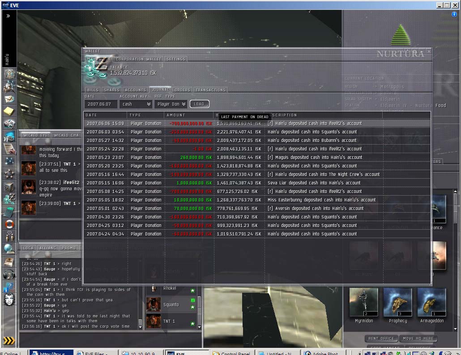Open the Market sidebar icon
Image resolution: width=461 pixels, height=355 pixels.
click(x=9, y=137)
